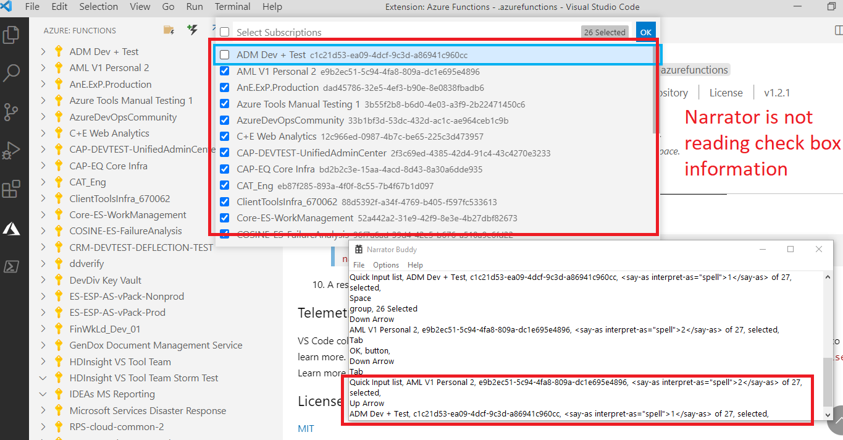Viewport: 843px width, 440px height.
Task: Click the Select Subscriptions input field
Action: (x=408, y=32)
